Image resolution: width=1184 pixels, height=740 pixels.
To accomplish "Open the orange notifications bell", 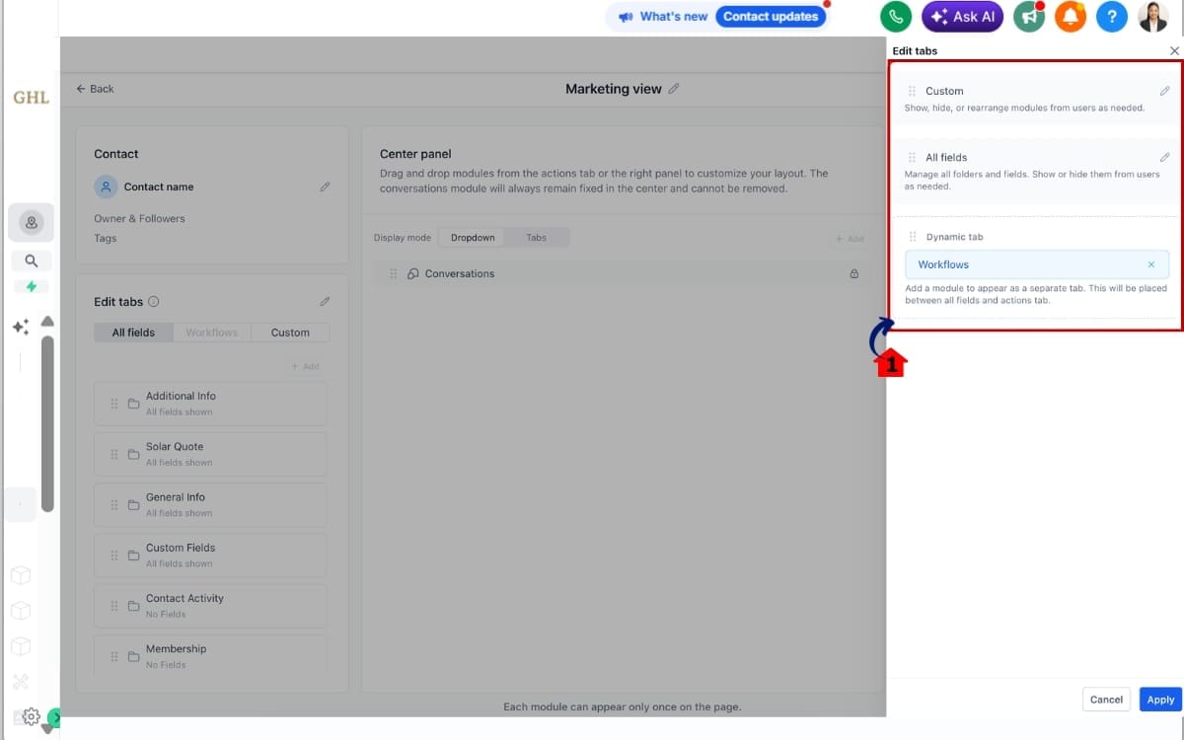I will coord(1071,17).
